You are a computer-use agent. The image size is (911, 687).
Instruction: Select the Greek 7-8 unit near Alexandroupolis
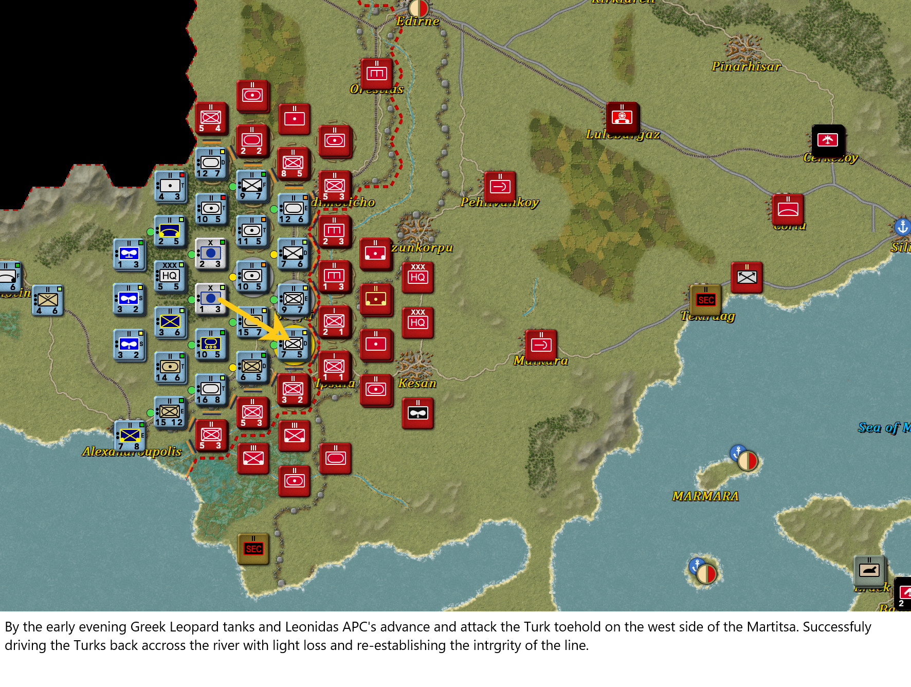tap(129, 436)
